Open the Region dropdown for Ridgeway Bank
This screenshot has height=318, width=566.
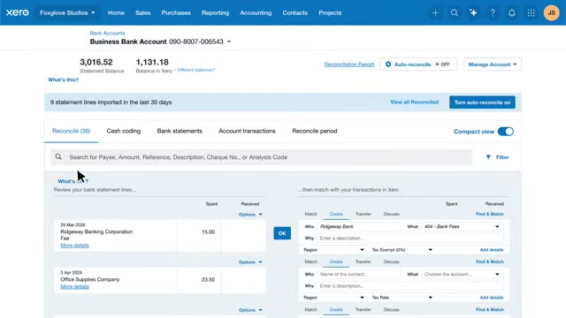(x=333, y=250)
